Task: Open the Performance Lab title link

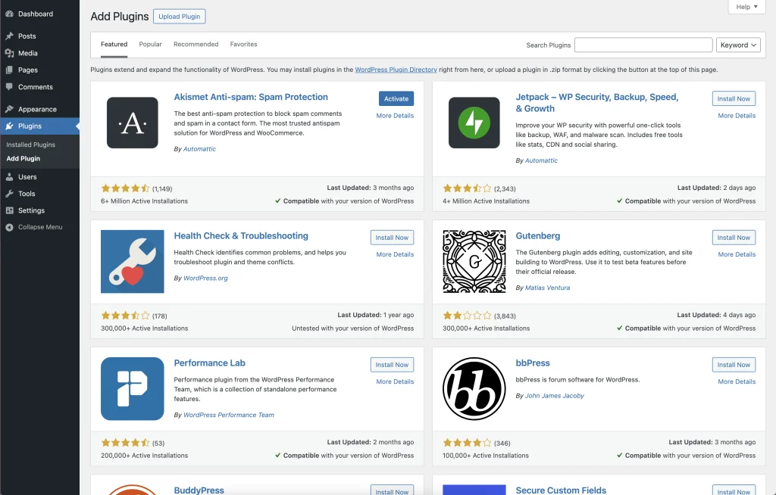Action: click(x=209, y=363)
